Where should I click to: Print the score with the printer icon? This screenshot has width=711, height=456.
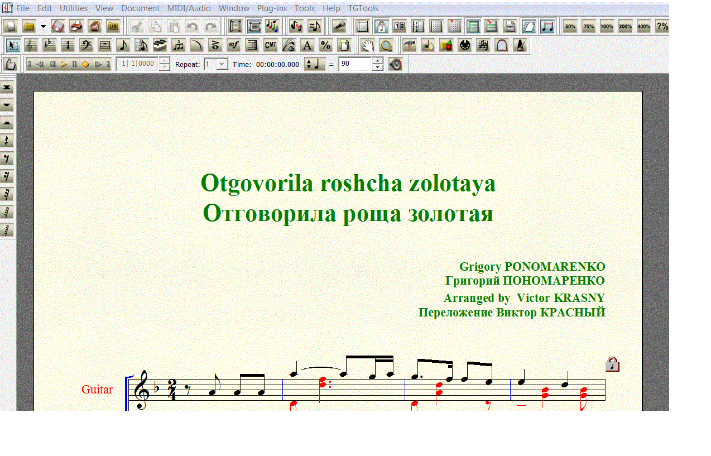76,26
